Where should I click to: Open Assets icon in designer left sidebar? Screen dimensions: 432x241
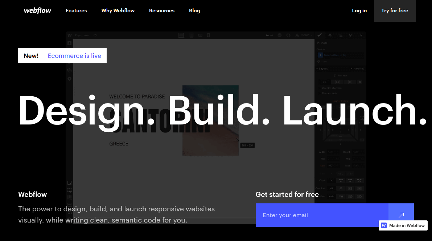[x=69, y=70]
